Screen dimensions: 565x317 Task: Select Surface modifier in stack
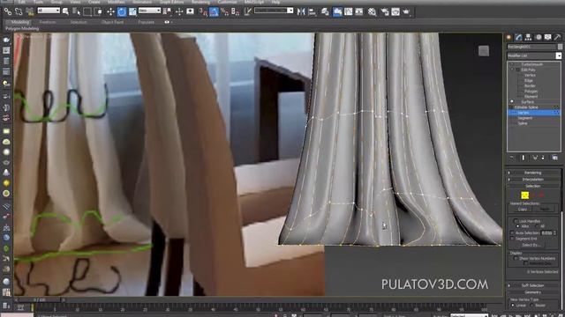(x=528, y=102)
